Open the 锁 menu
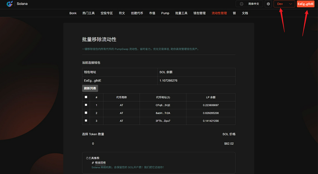This screenshot has height=174, width=318. pos(235,13)
